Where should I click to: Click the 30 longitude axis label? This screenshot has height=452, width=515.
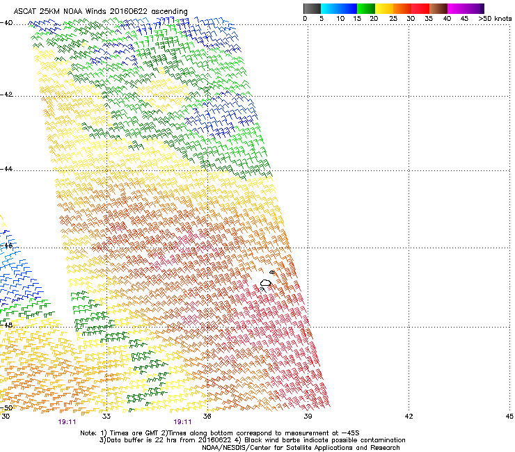pos(6,417)
